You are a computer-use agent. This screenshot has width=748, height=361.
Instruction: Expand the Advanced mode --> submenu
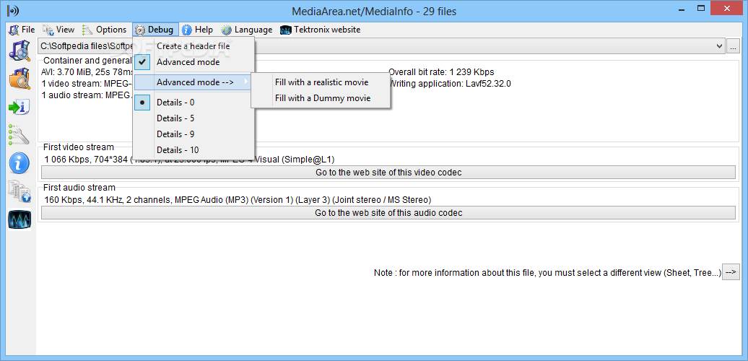(x=193, y=82)
